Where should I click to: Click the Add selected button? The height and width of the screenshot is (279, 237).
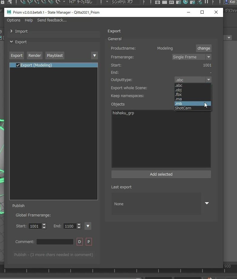tap(161, 174)
